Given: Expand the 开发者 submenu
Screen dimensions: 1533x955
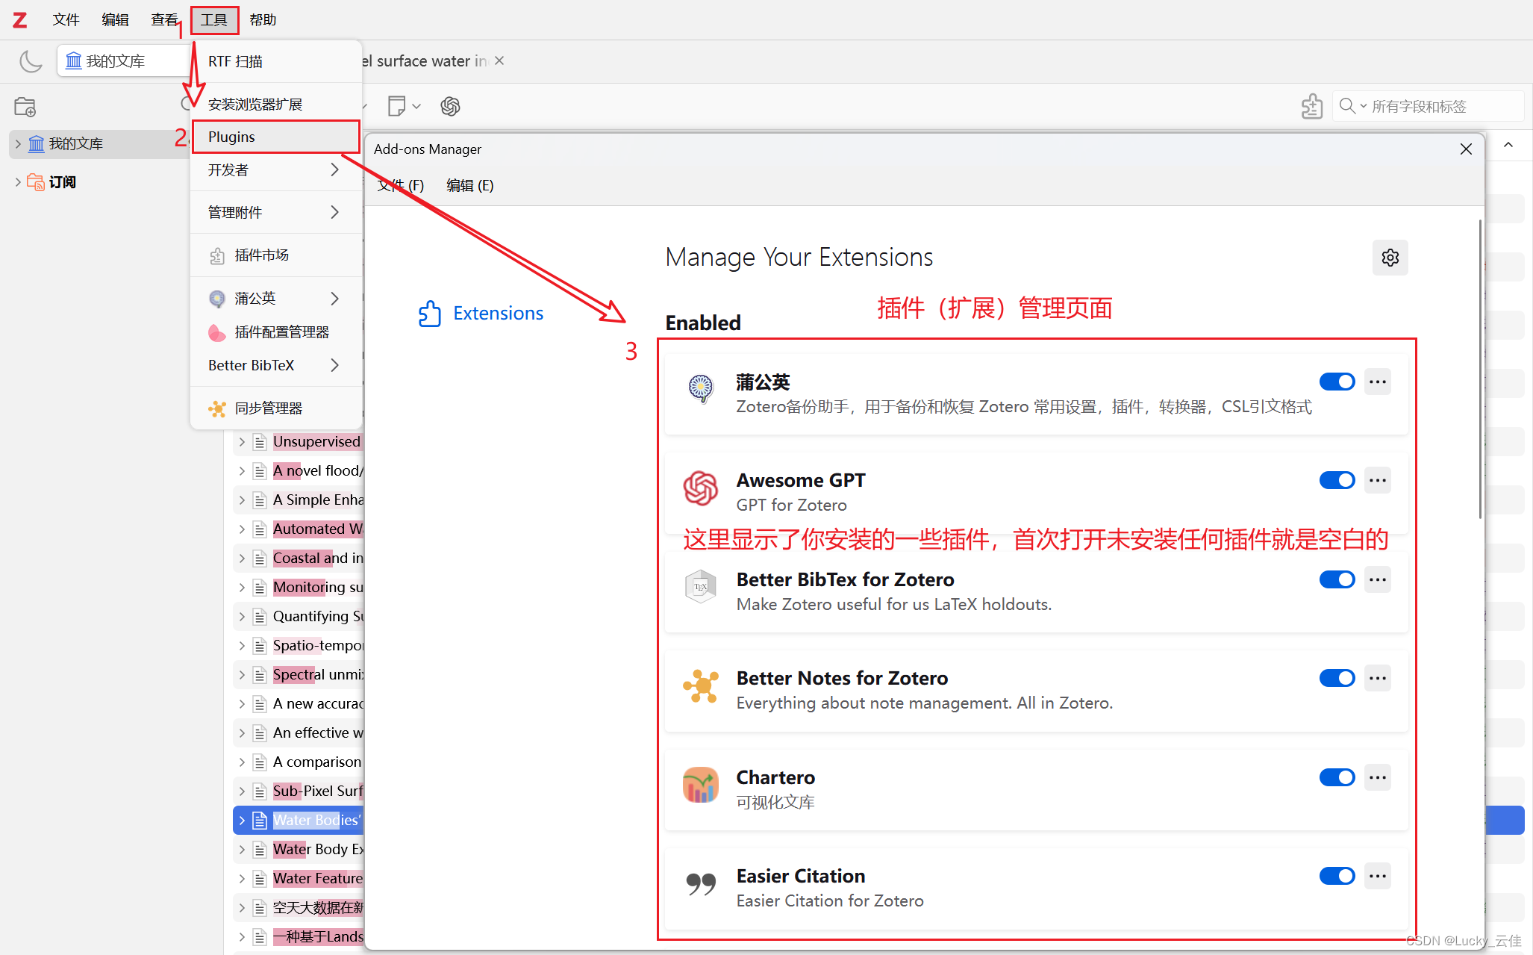Looking at the screenshot, I should pos(335,170).
